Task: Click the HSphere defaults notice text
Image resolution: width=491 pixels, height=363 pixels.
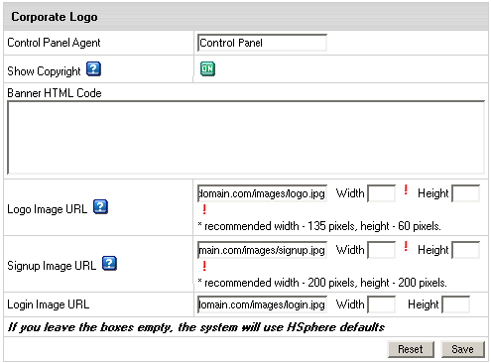Action: [195, 327]
